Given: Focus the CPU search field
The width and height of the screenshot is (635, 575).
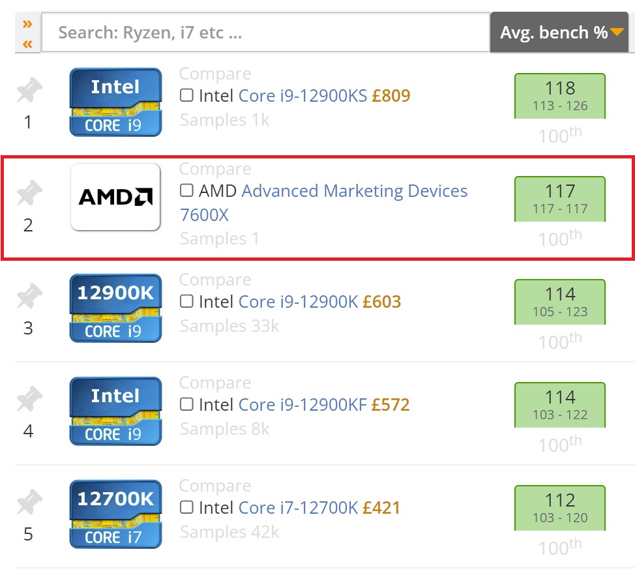Looking at the screenshot, I should point(265,32).
